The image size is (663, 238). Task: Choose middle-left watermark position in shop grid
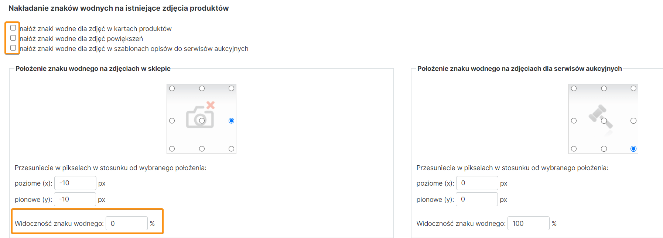[172, 121]
